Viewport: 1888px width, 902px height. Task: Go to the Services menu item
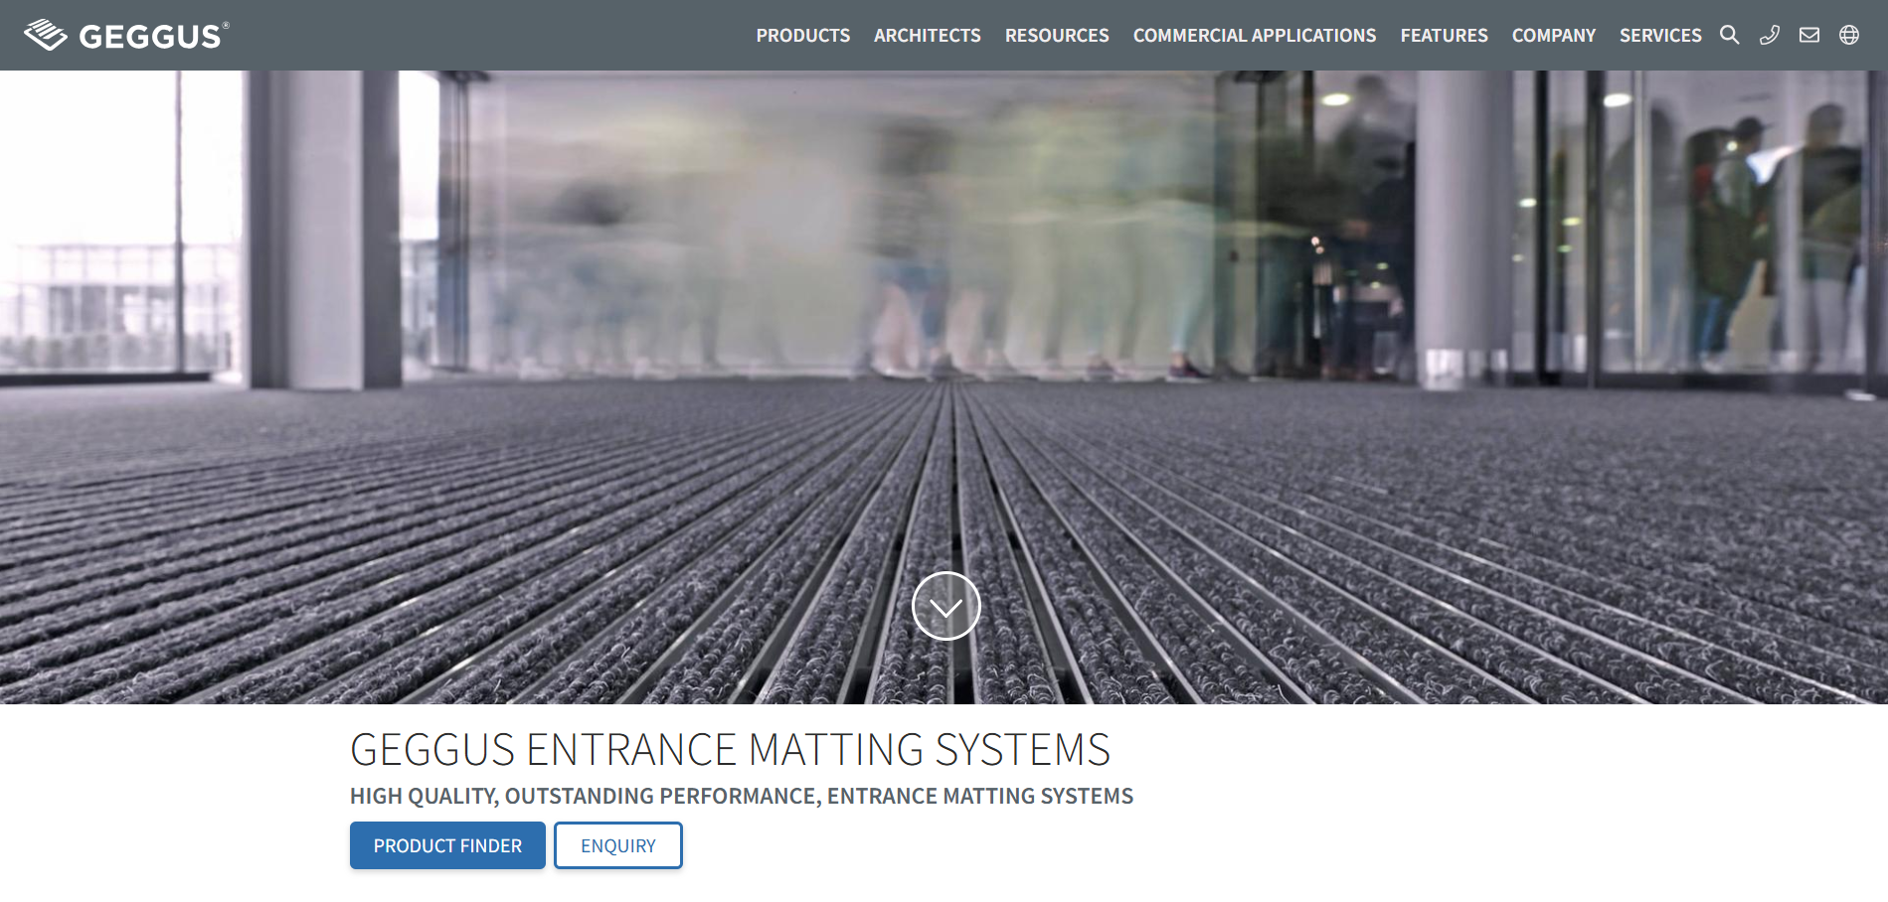(x=1659, y=36)
